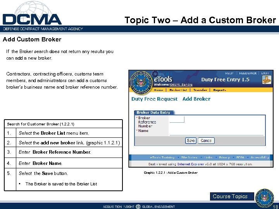Open the Home menu item in eTools
The image size is (279, 209).
(x=158, y=90)
